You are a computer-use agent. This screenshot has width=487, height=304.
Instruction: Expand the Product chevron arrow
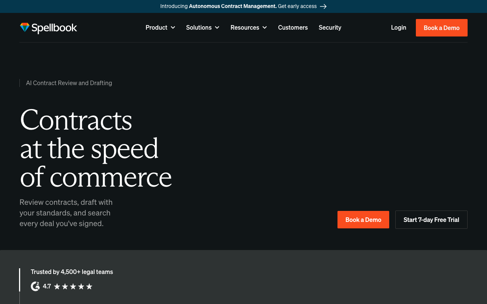[x=173, y=28]
